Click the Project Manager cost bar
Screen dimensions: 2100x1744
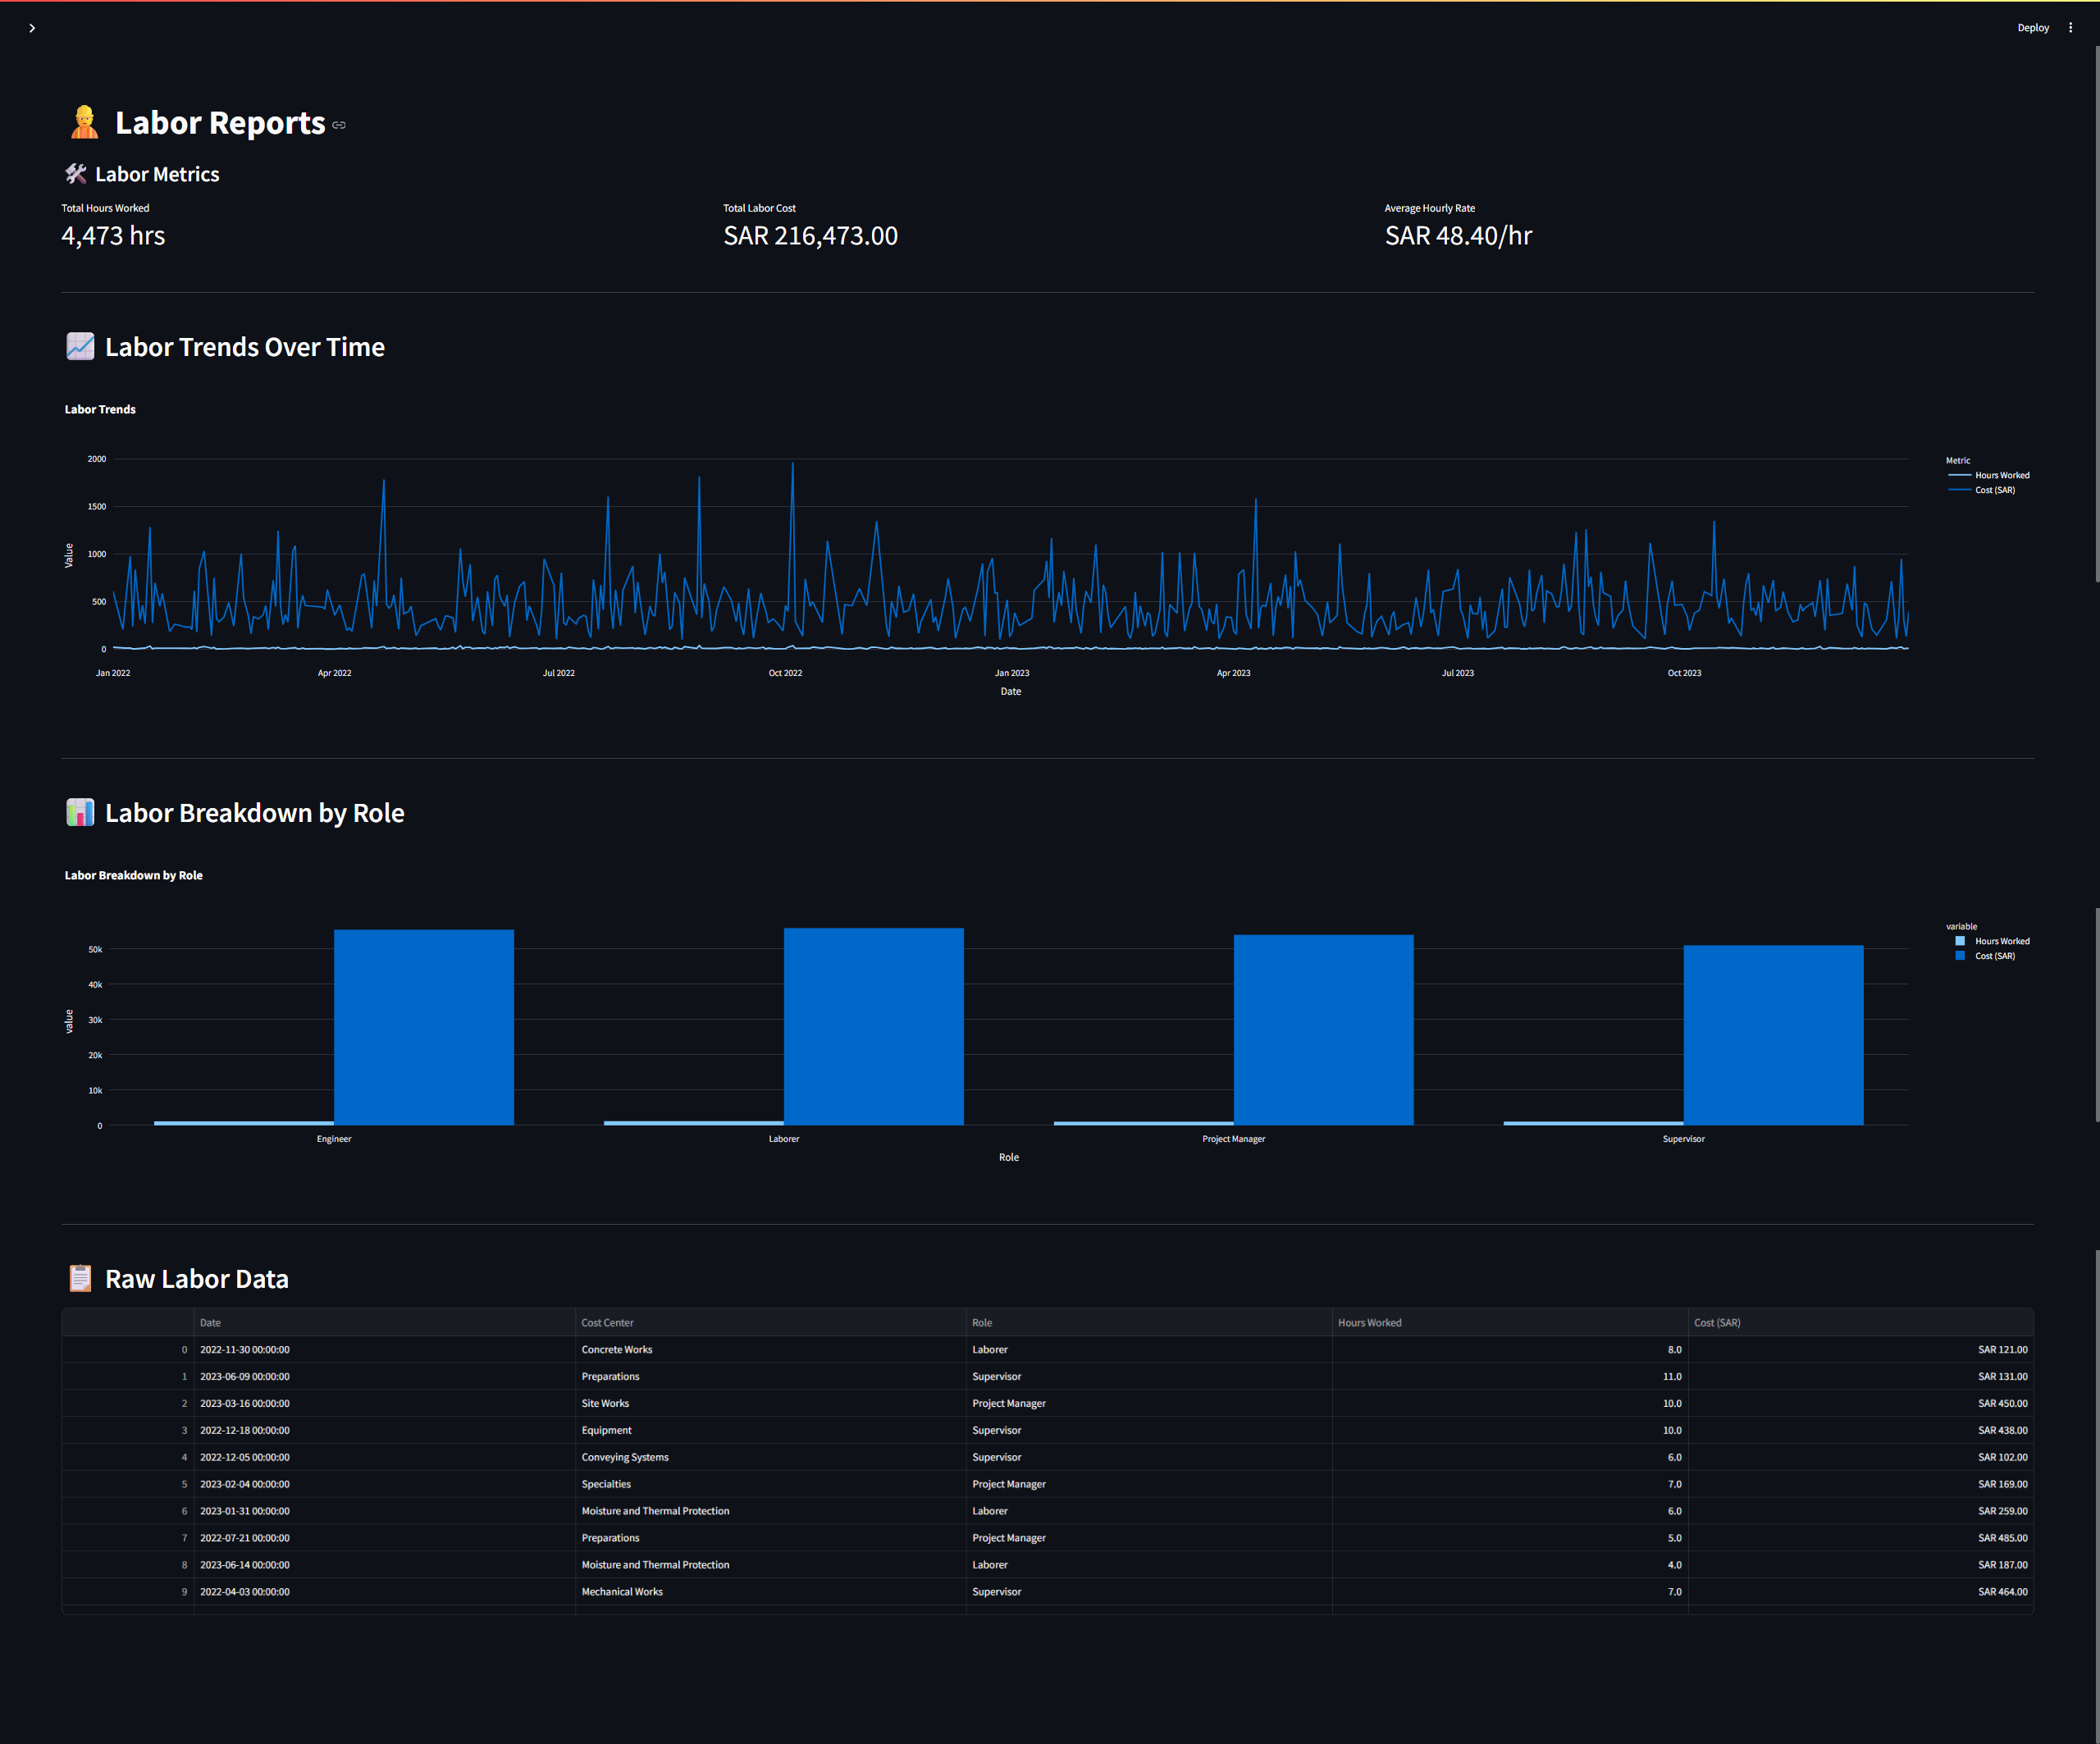click(1323, 1030)
